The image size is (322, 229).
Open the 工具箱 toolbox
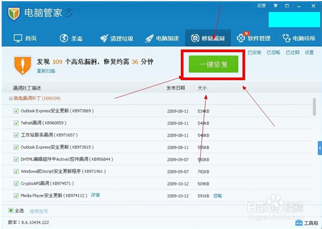pyautogui.click(x=307, y=223)
